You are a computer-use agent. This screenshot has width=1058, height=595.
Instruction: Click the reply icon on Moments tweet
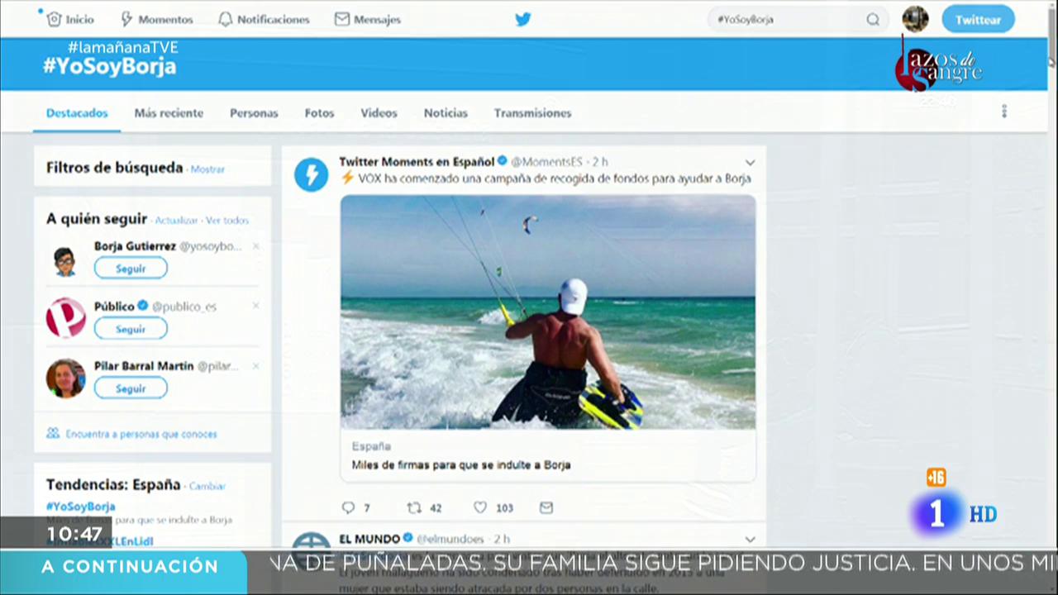click(348, 507)
